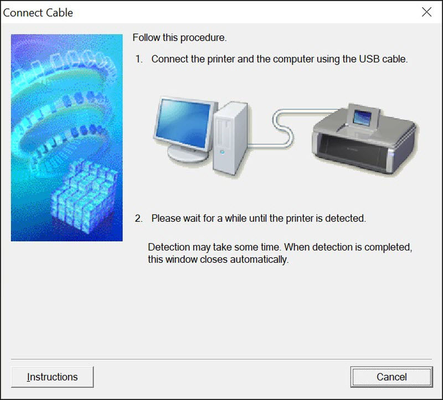Cancel the printer detection

point(392,377)
